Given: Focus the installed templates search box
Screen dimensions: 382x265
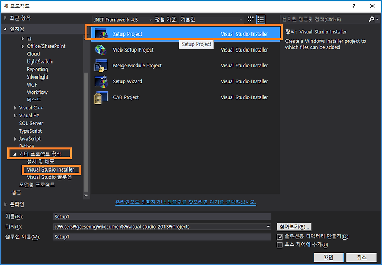Looking at the screenshot, I should click(x=324, y=19).
